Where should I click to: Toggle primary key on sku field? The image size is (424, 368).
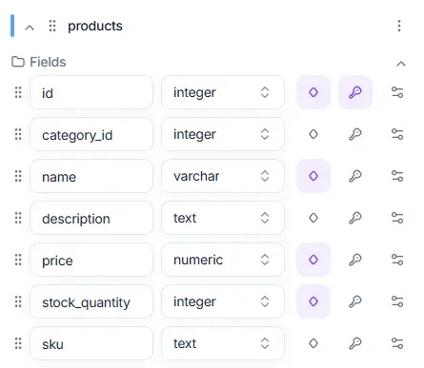coord(355,343)
